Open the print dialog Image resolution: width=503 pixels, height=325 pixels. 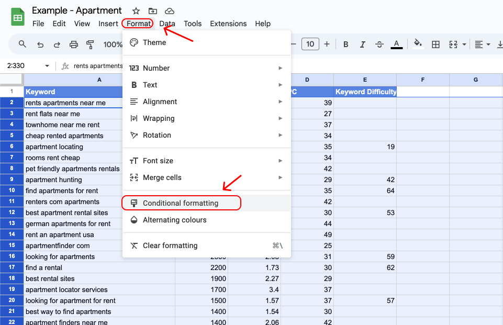coord(74,44)
